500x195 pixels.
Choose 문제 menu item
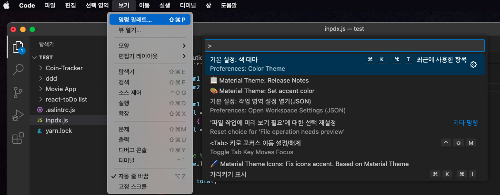point(150,129)
